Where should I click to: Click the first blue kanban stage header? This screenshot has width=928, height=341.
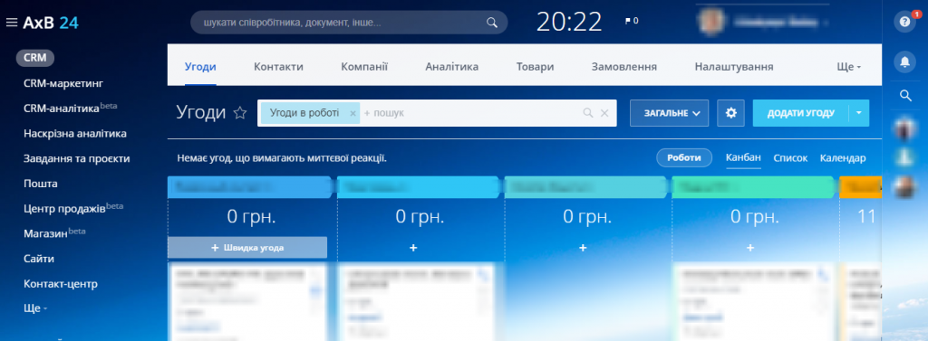(250, 186)
